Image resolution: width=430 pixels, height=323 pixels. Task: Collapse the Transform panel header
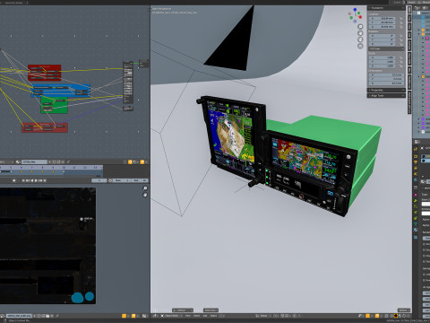pos(386,8)
